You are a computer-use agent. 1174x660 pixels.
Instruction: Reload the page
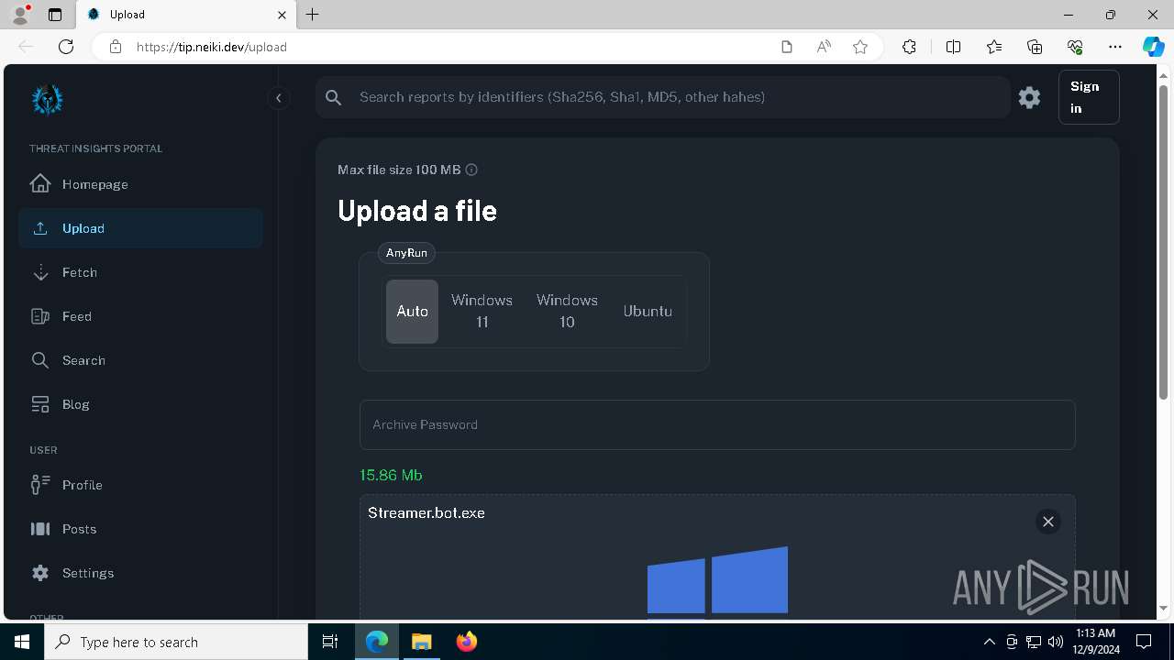(66, 47)
